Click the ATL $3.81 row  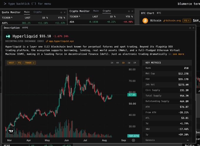click(x=167, y=118)
